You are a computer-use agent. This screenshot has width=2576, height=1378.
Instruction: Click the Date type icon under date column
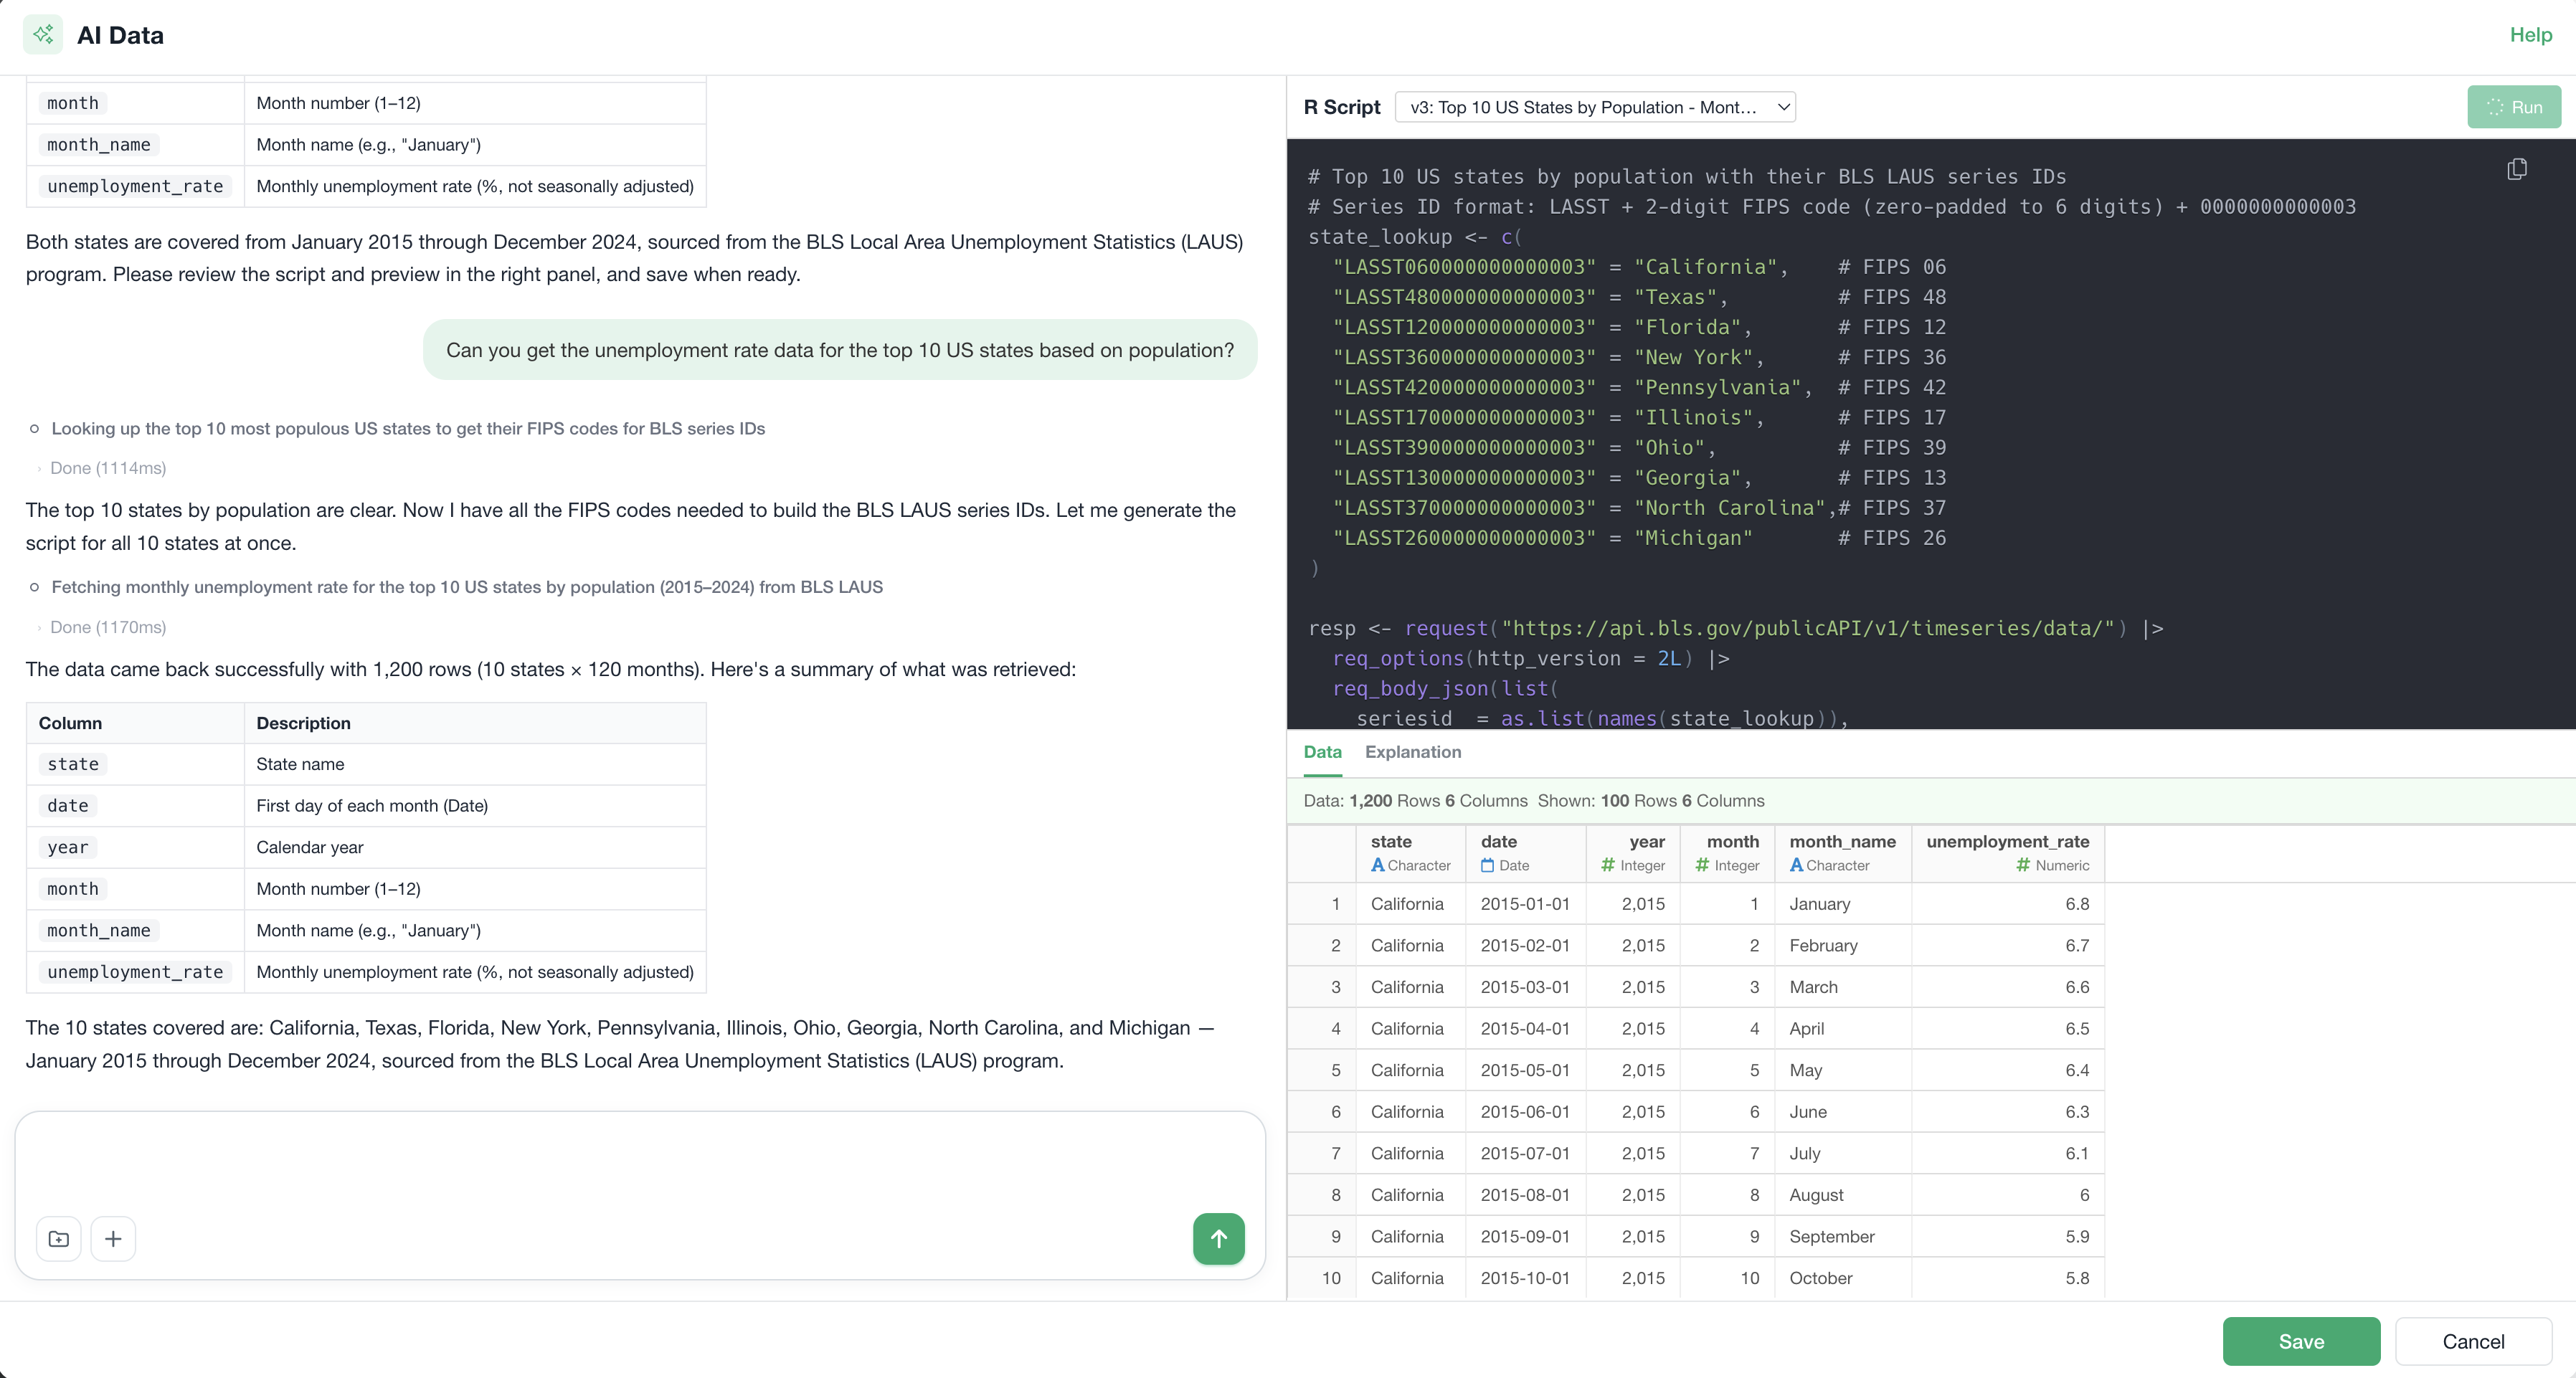[1488, 865]
